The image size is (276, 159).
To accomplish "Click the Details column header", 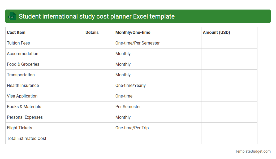I will tap(92, 32).
